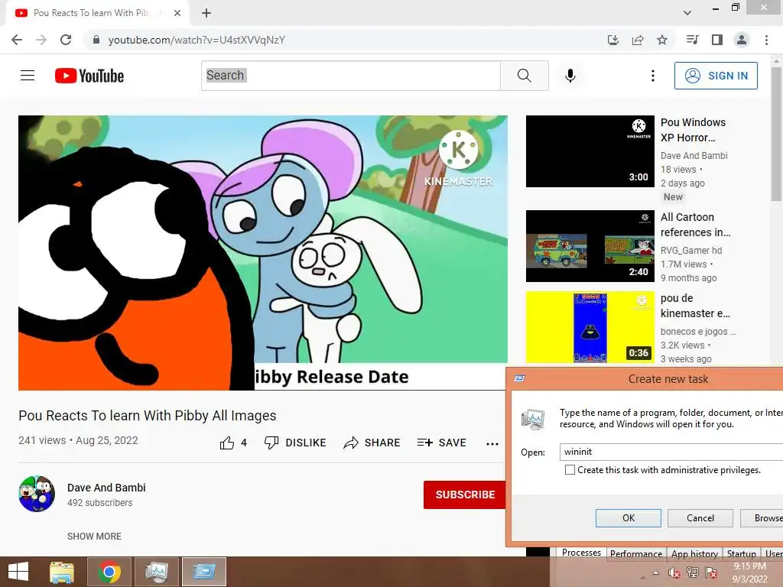Click 'pou de kinemaster e...' title
The width and height of the screenshot is (783, 587).
[695, 306]
